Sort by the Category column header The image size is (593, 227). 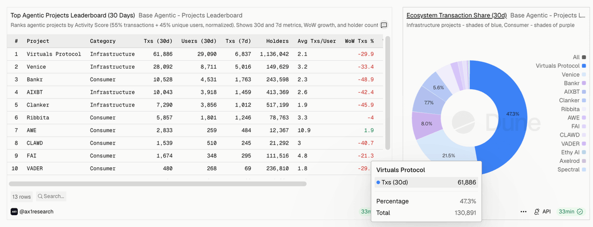click(x=103, y=41)
